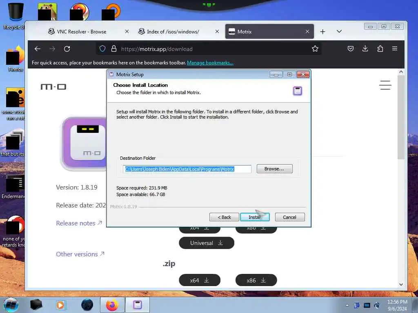Open the list all tabs dropdown
Screen dimensions: 418x313
point(339,31)
